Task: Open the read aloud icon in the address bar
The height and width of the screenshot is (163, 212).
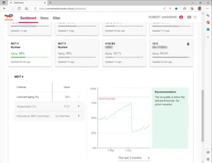Action: (164, 9)
